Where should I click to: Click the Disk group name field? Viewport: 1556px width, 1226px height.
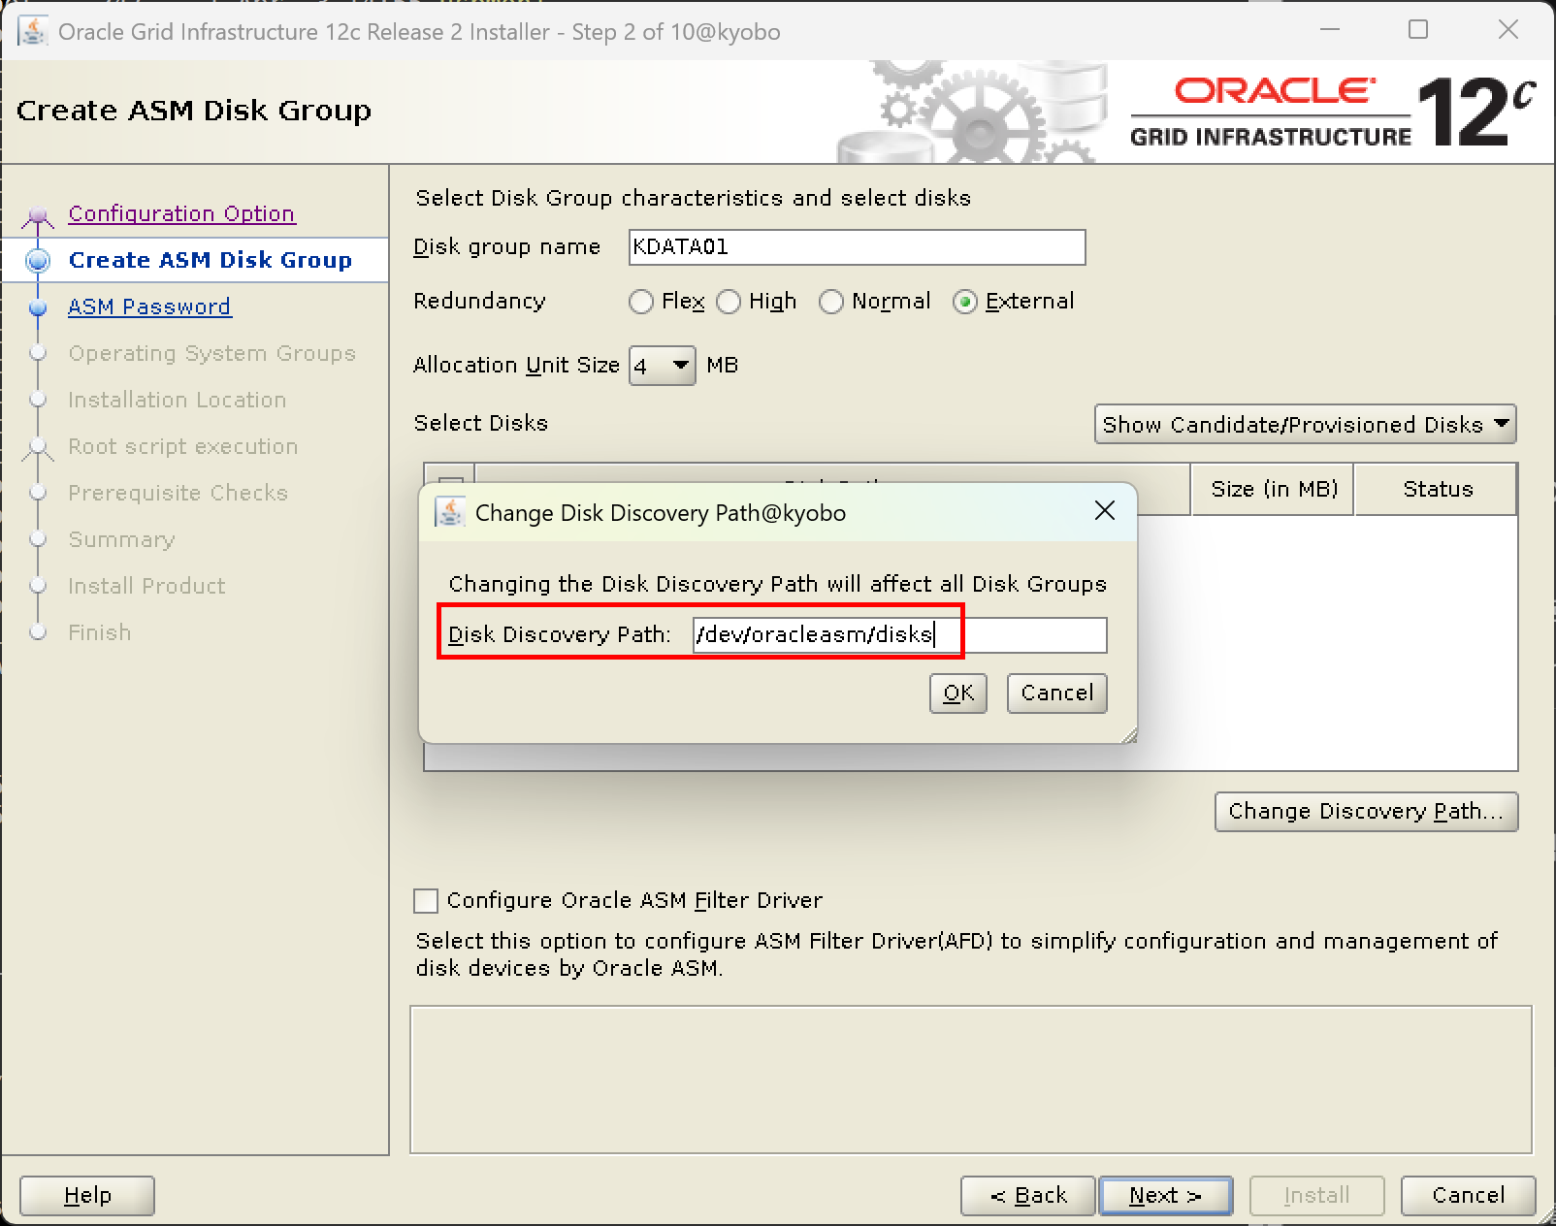pos(858,247)
